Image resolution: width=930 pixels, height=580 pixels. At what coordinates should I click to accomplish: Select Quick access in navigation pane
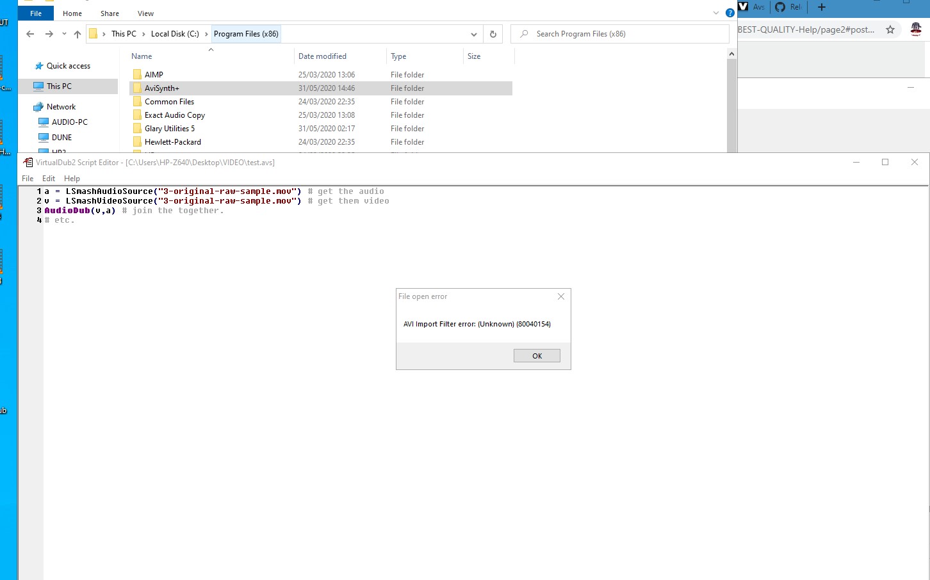69,66
